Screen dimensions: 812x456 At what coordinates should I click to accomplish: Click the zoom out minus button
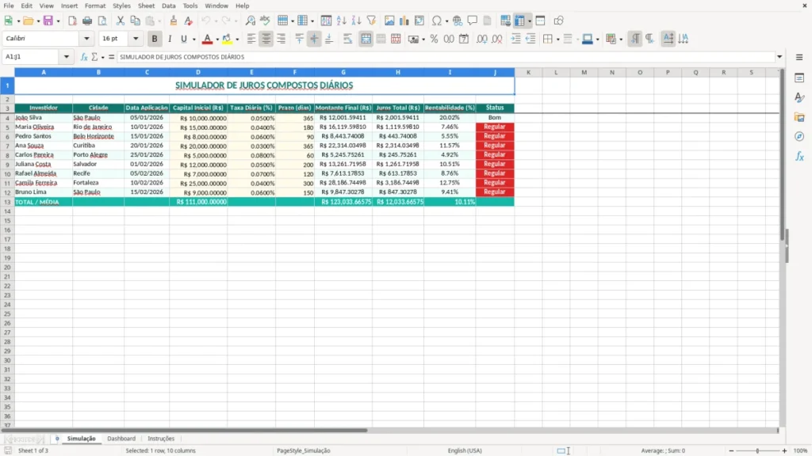tap(731, 450)
